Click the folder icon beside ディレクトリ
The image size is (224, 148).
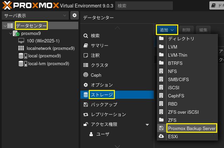[161, 38]
